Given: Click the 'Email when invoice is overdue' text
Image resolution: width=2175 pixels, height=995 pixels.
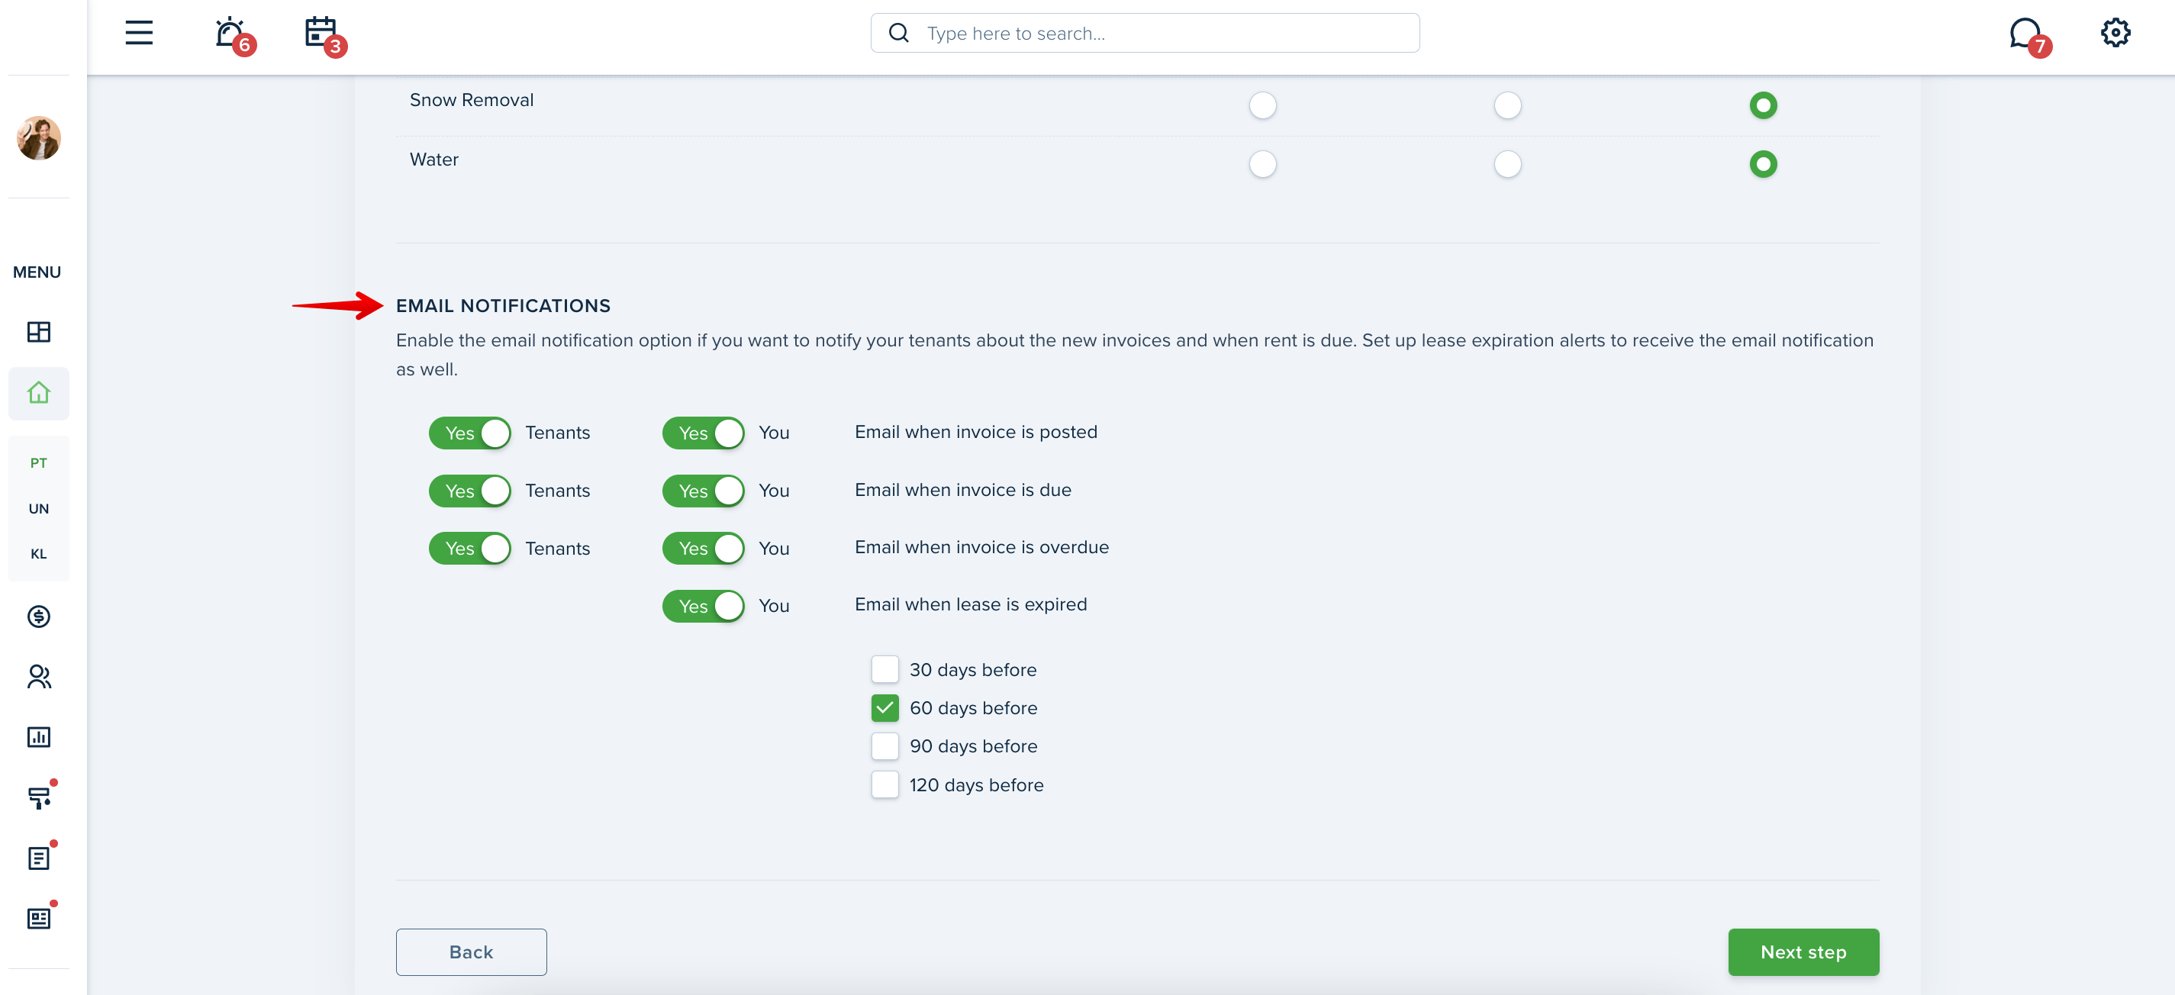Looking at the screenshot, I should pyautogui.click(x=982, y=547).
